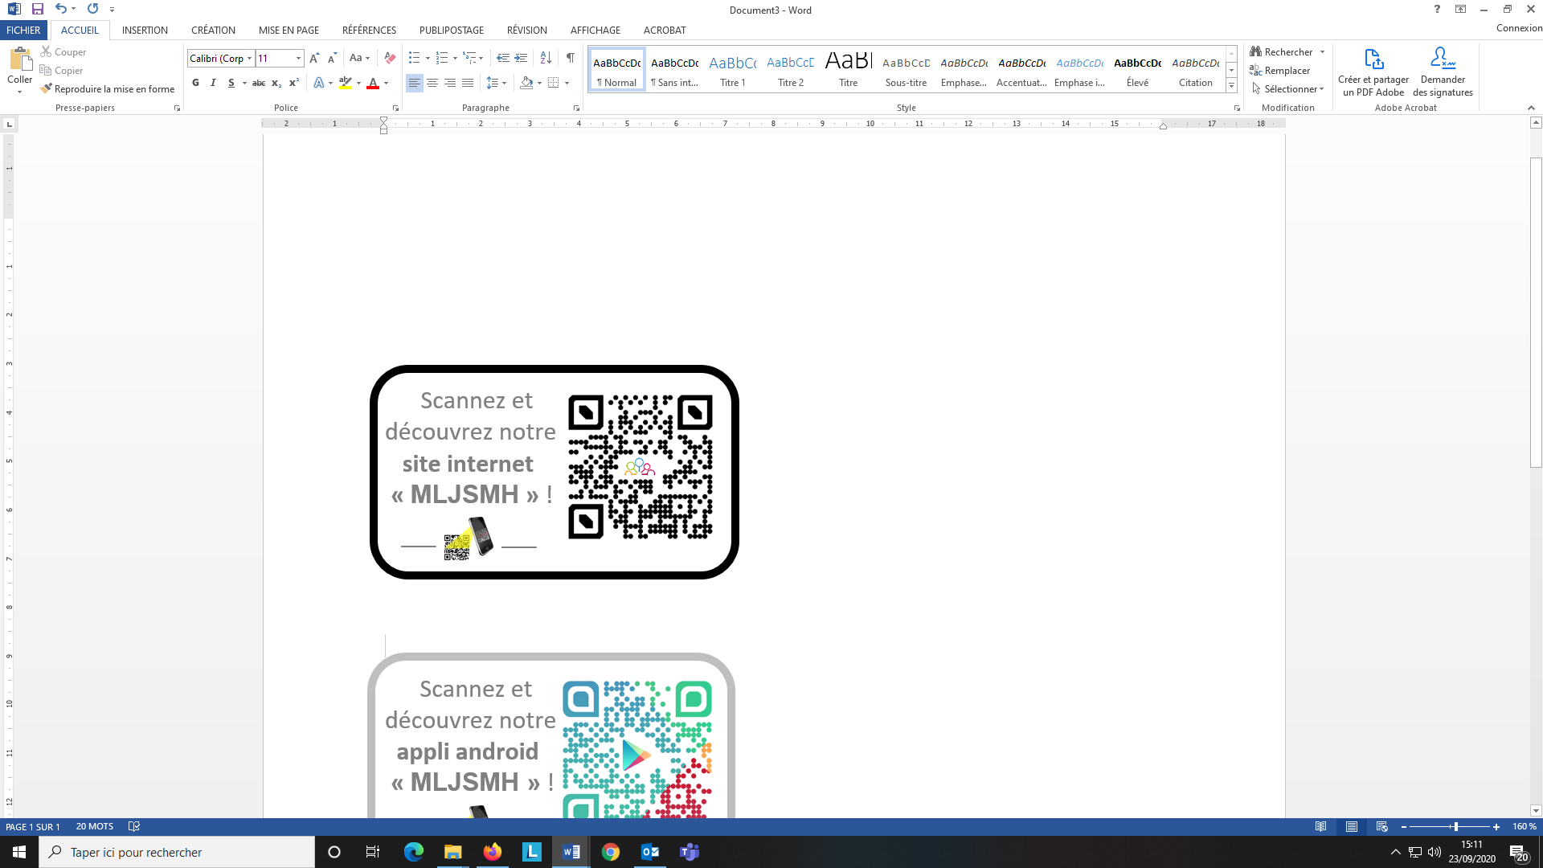Expand the styles gallery more arrow

(x=1231, y=86)
